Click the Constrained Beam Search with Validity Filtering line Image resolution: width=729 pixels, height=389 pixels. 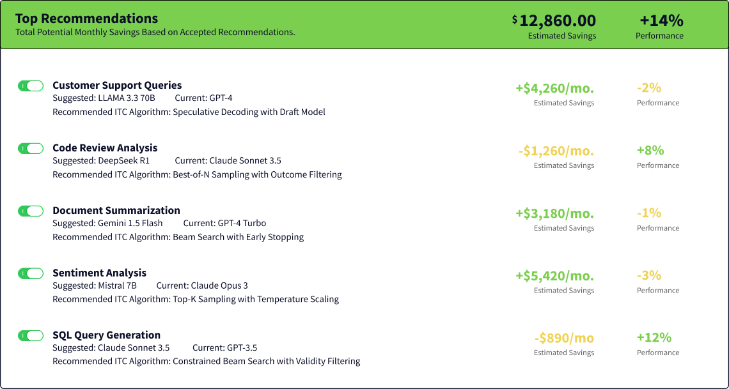(x=207, y=361)
